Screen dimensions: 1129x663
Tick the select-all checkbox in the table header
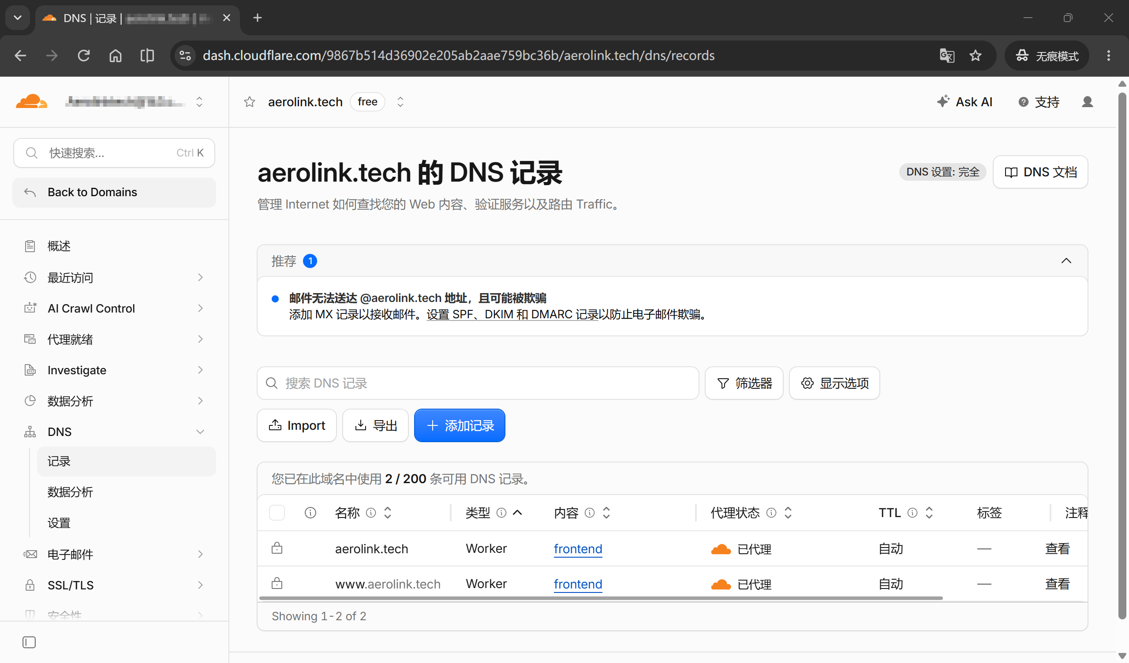[277, 513]
